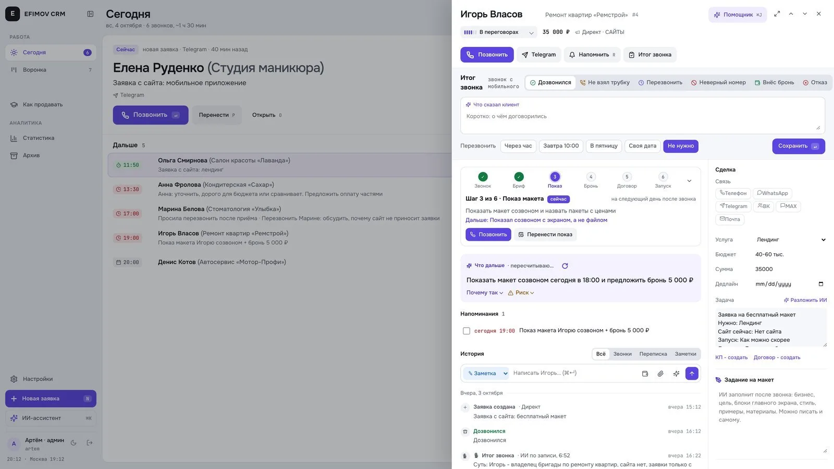Open ИИ-ассистент from the sidebar
Viewport: 834px width, 469px height.
(51, 418)
